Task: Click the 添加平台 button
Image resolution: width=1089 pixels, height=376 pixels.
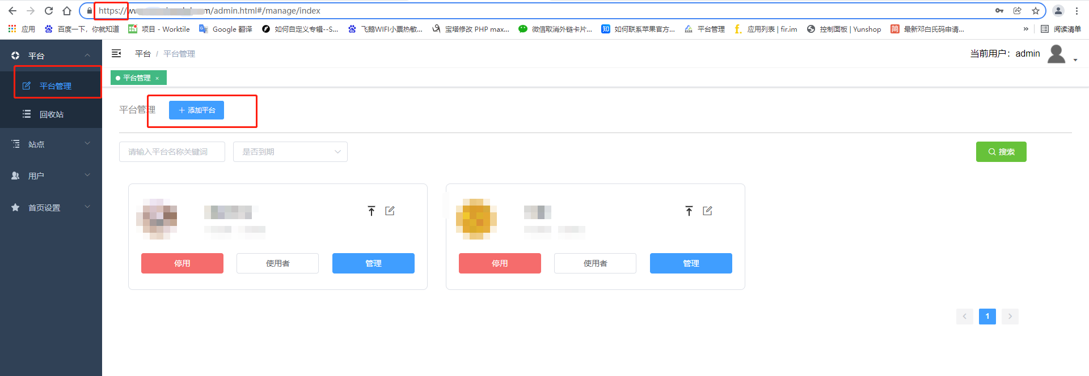Action: click(x=196, y=110)
